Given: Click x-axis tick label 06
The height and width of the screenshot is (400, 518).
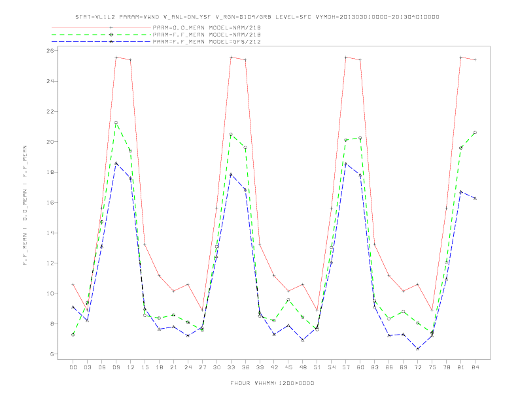Looking at the screenshot, I should point(102,367).
